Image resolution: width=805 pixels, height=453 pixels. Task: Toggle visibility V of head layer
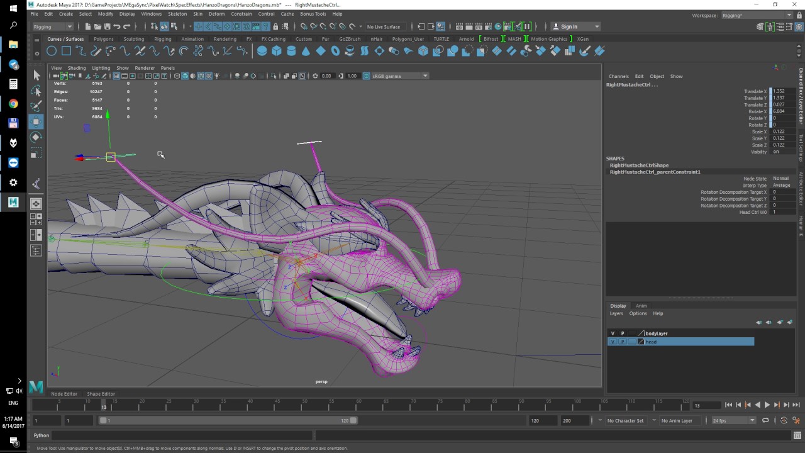pyautogui.click(x=613, y=342)
